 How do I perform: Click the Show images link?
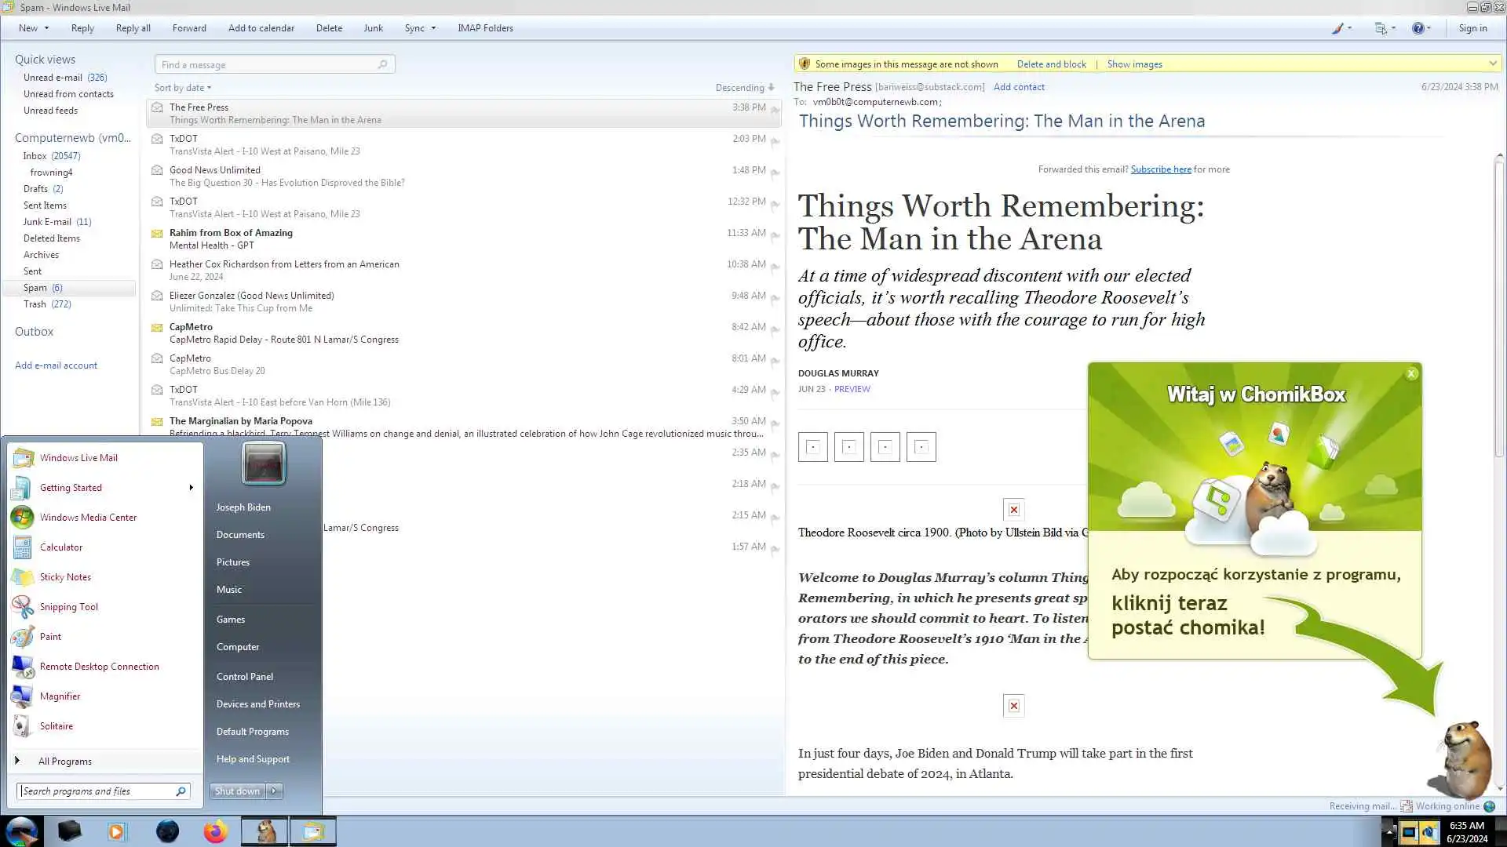(x=1134, y=64)
